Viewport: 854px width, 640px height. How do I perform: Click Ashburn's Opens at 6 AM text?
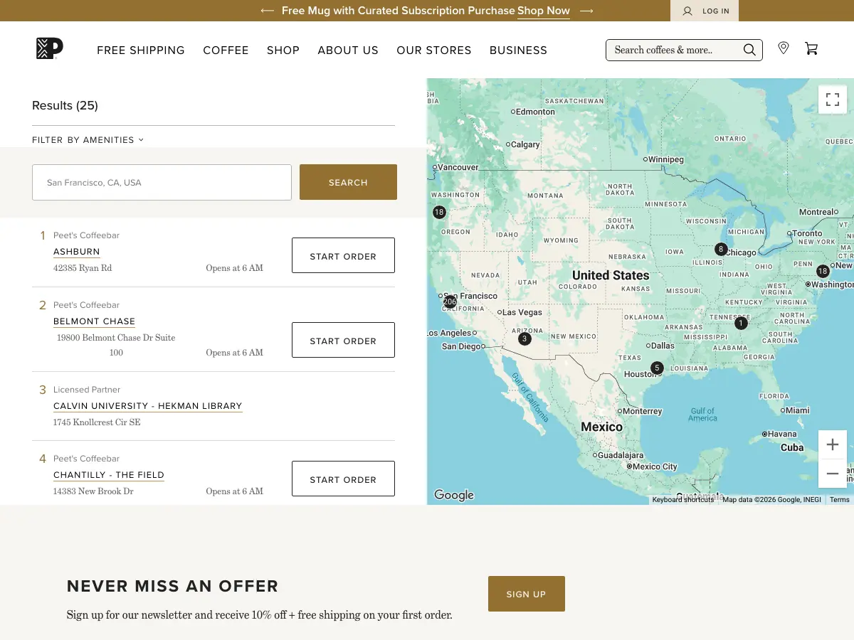235,268
